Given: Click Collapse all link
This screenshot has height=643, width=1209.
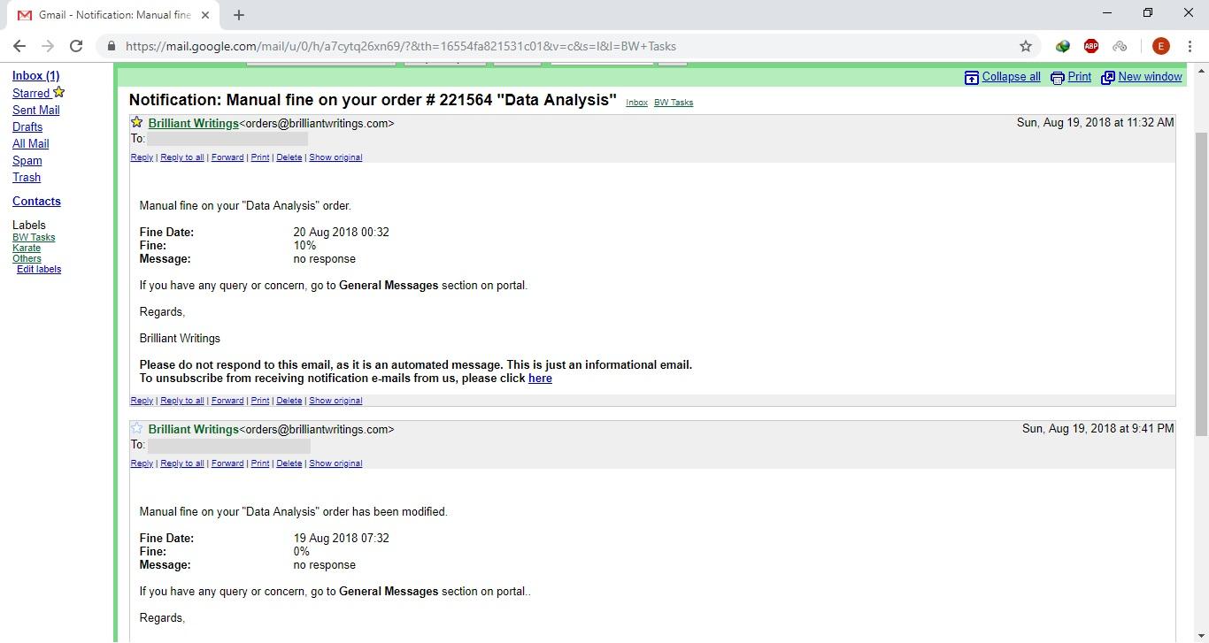Looking at the screenshot, I should click(1011, 77).
